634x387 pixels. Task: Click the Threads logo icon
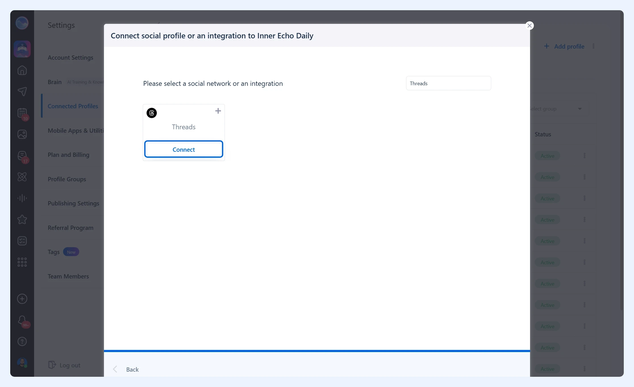(x=152, y=113)
